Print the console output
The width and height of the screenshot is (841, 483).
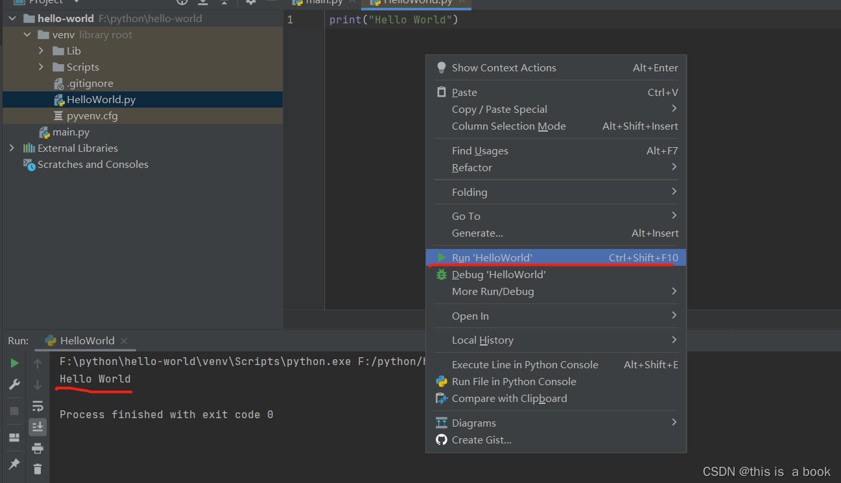37,448
